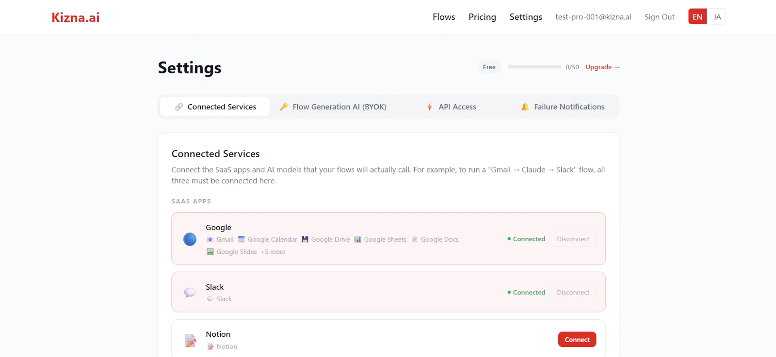Click the Google Sheets chart icon
This screenshot has height=357, width=776.
point(357,239)
